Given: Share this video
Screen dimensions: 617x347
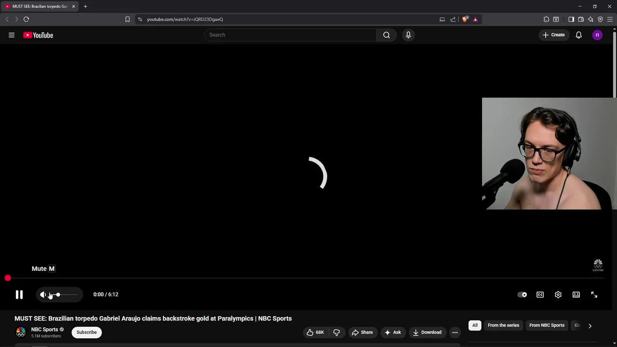Looking at the screenshot, I should coord(362,332).
